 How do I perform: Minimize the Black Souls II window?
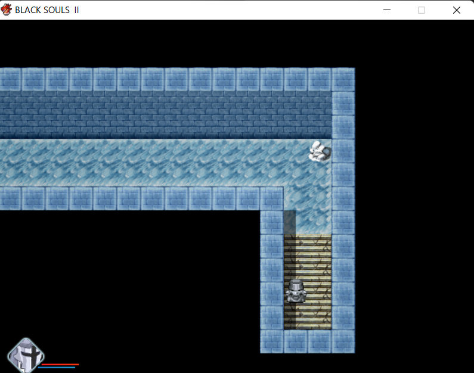tap(387, 10)
